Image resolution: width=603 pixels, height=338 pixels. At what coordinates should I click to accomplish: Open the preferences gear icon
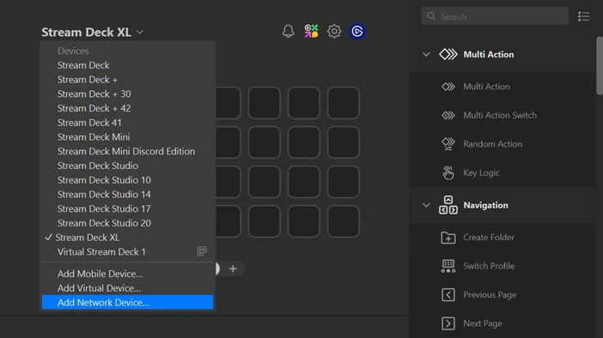[334, 31]
